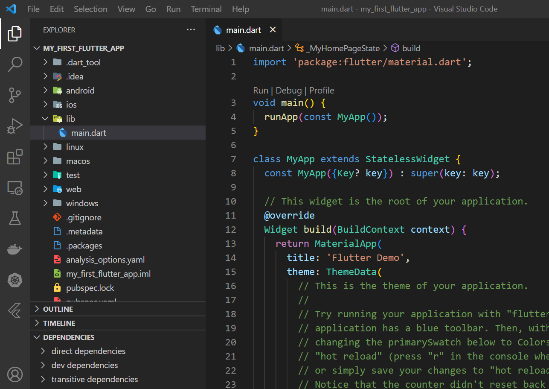
Task: Open the Docker view
Action: pyautogui.click(x=15, y=249)
